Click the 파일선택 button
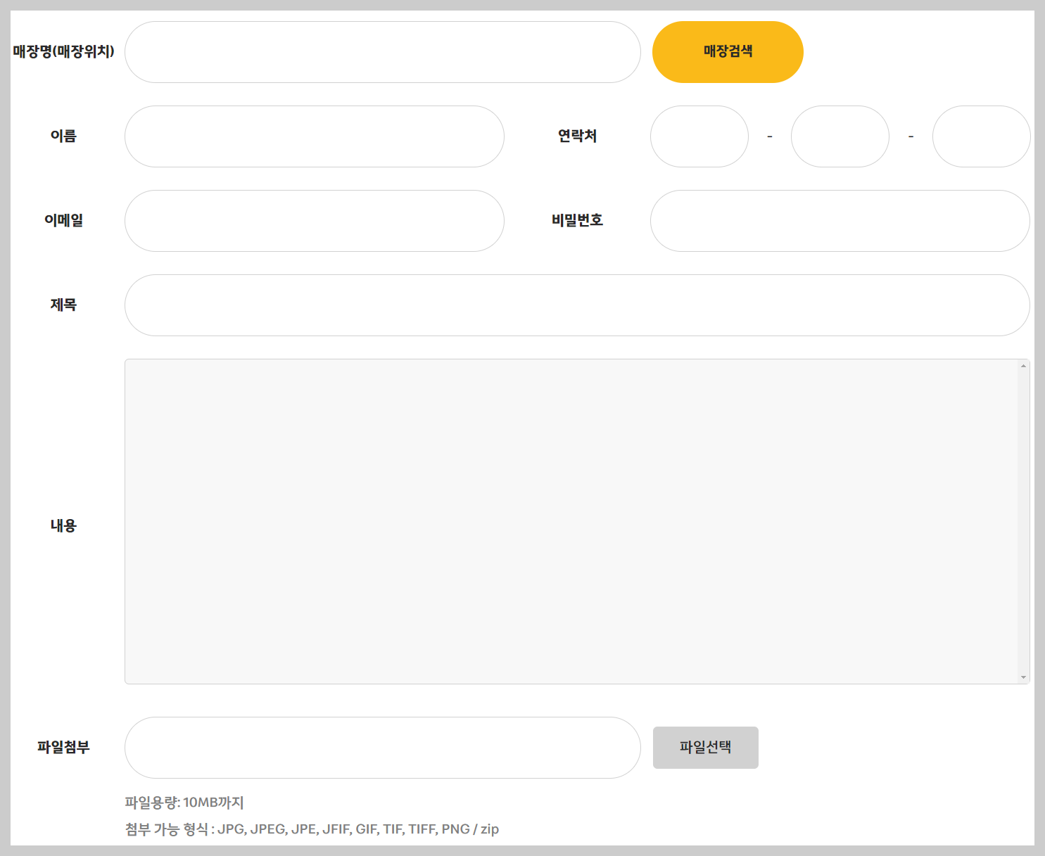Viewport: 1045px width, 856px height. click(x=706, y=748)
